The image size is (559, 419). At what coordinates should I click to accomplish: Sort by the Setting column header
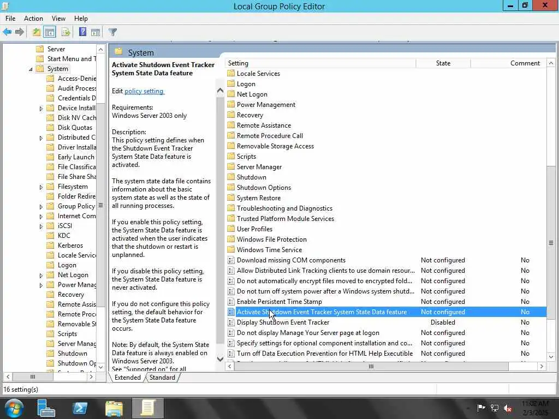[320, 63]
